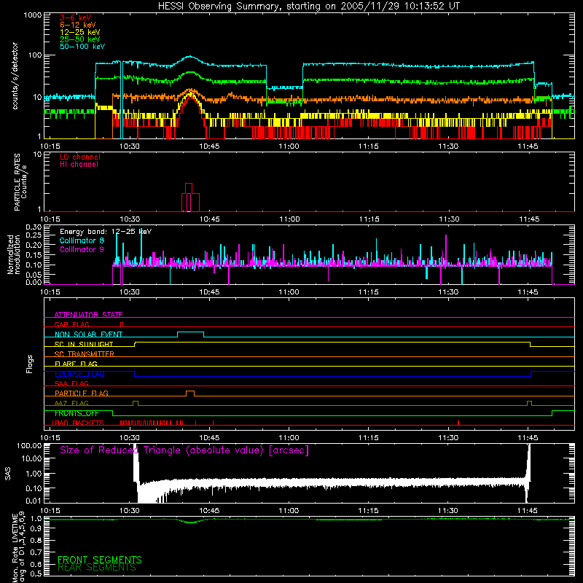Select the FRONTS OFF flag label

[x=77, y=413]
